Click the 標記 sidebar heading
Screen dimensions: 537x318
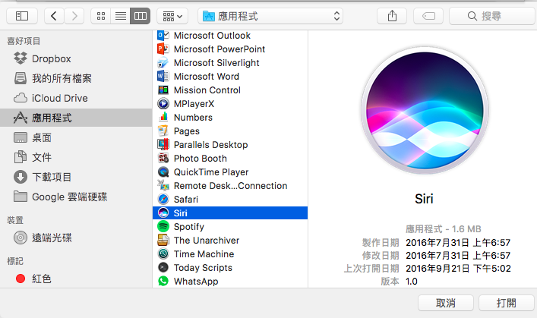15,261
